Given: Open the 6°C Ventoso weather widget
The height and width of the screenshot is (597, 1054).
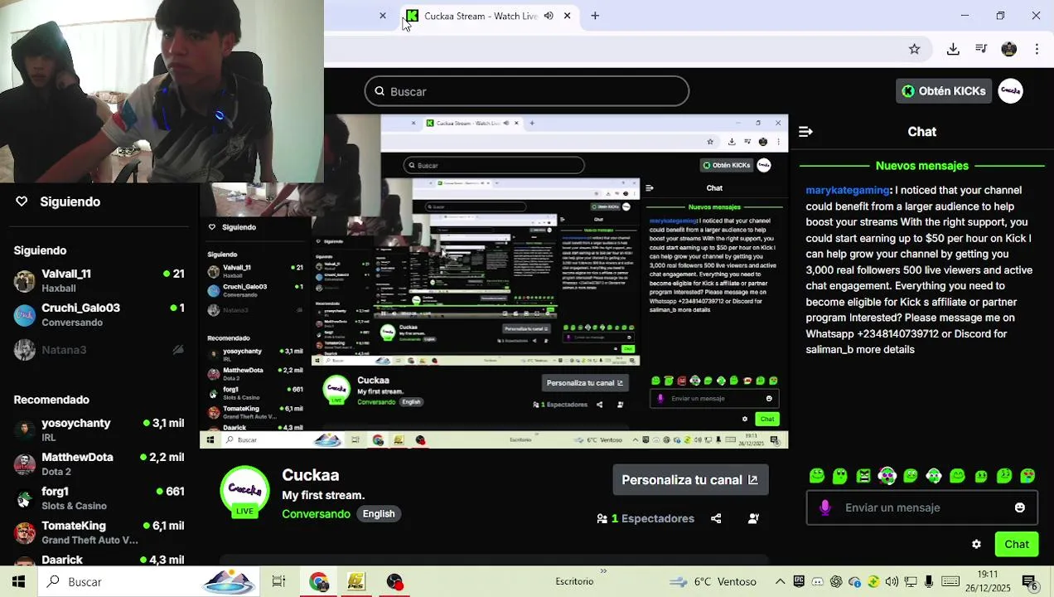Looking at the screenshot, I should [x=714, y=581].
